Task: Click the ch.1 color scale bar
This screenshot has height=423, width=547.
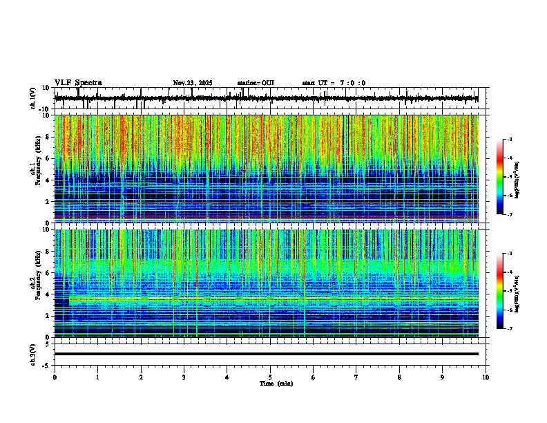Action: [x=500, y=177]
